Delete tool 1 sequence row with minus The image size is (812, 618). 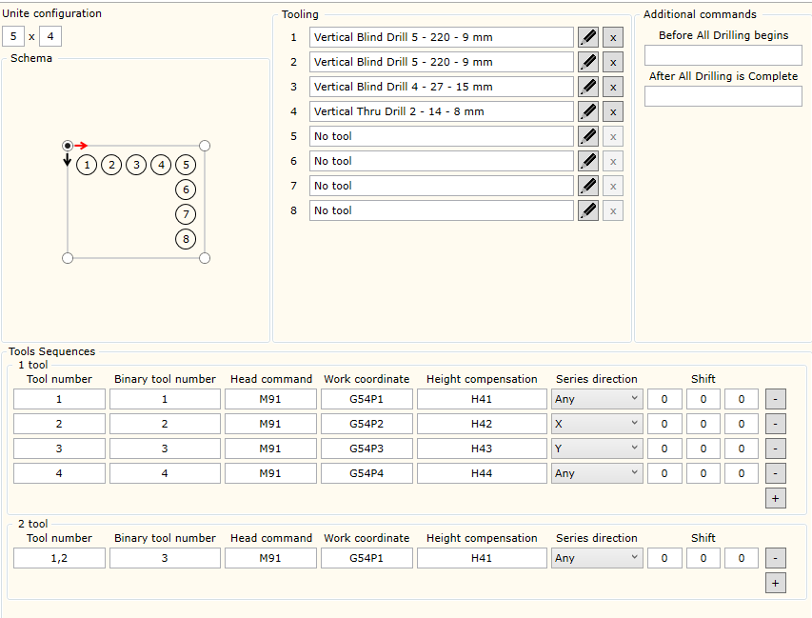pyautogui.click(x=775, y=399)
